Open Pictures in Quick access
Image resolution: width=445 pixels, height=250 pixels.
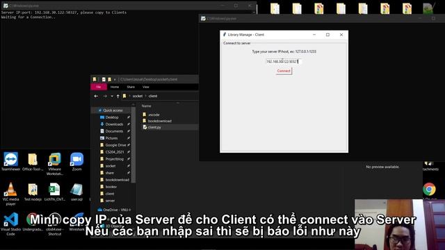click(111, 138)
